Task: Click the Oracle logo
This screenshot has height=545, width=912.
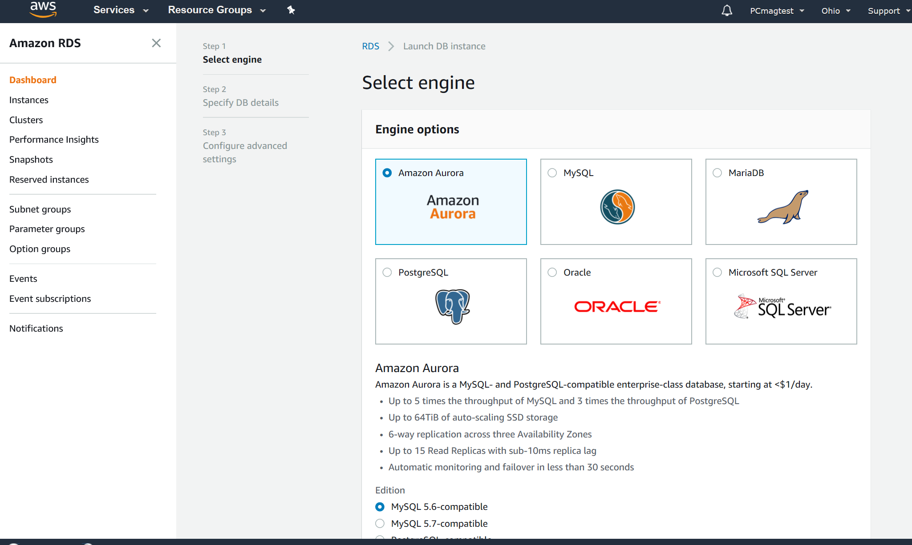Action: (x=617, y=307)
